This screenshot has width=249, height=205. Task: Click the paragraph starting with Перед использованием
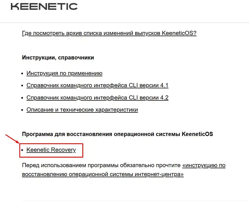coord(84,165)
